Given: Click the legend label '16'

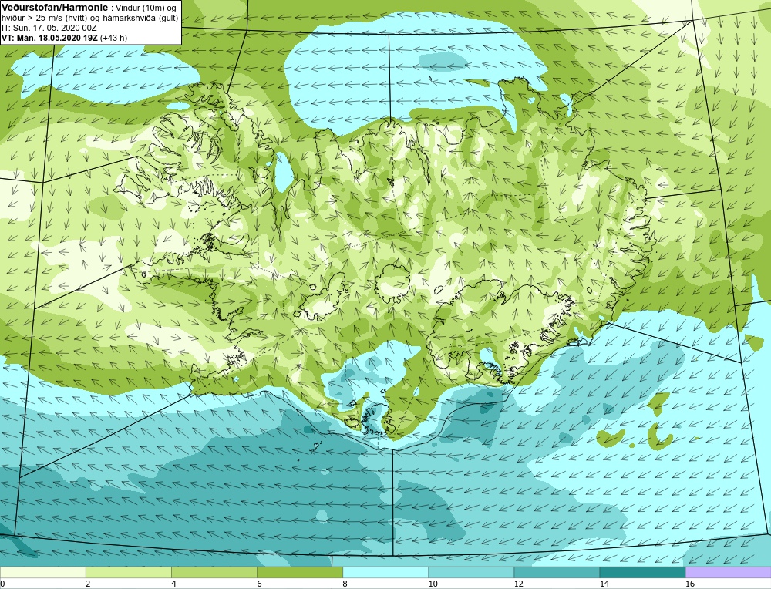Looking at the screenshot, I should coord(690,584).
